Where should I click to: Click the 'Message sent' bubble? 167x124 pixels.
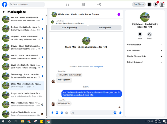point(64,80)
